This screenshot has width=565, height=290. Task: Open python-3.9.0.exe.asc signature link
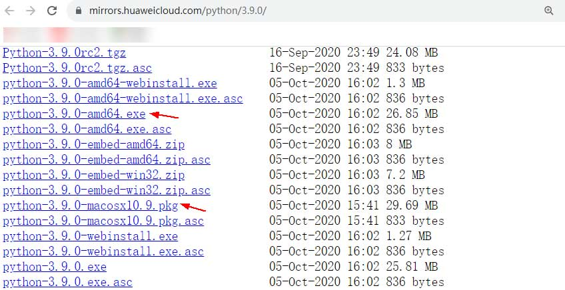pyautogui.click(x=67, y=282)
